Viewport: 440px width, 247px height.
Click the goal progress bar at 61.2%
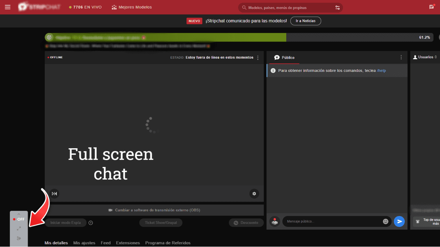[239, 37]
